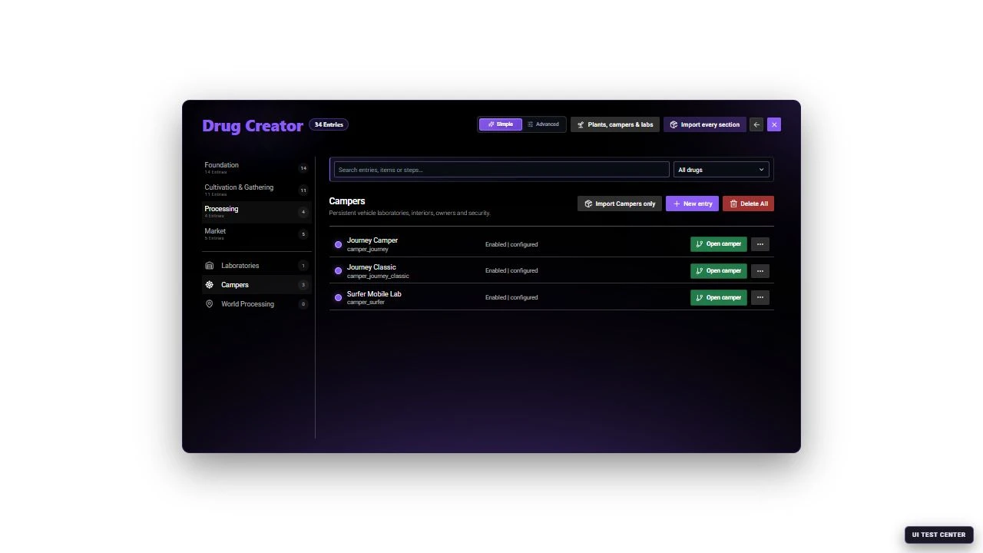Viewport: 983px width, 553px height.
Task: Open more options for Journey Classic
Action: (760, 270)
